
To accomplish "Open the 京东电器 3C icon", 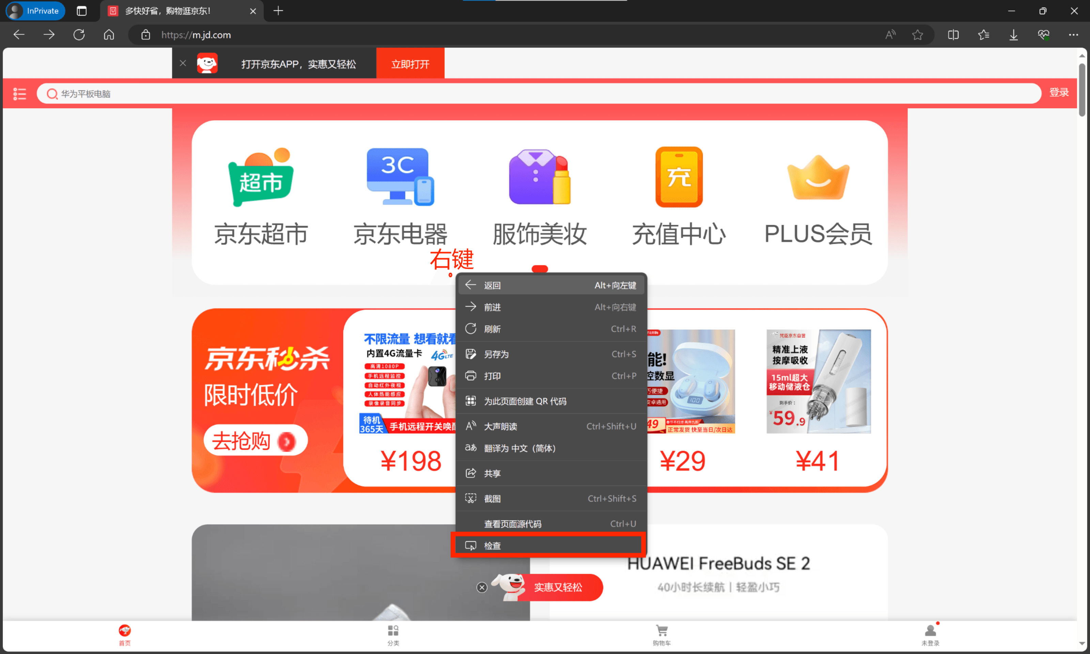I will pyautogui.click(x=400, y=177).
